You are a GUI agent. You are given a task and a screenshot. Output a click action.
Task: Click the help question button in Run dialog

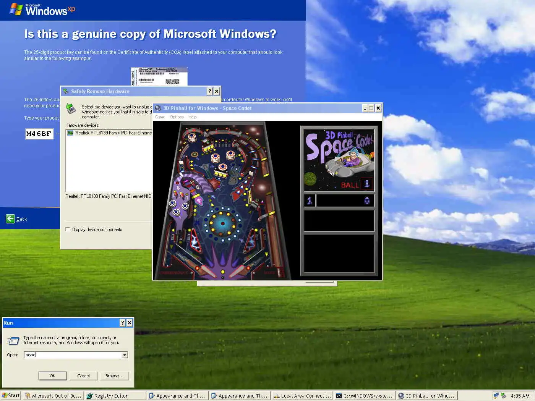point(123,323)
